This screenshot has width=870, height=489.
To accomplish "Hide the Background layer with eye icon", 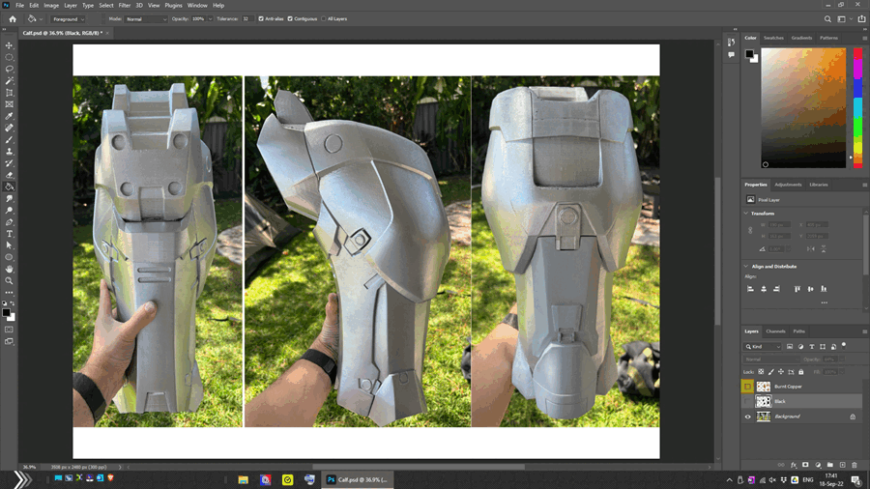I will [x=747, y=417].
